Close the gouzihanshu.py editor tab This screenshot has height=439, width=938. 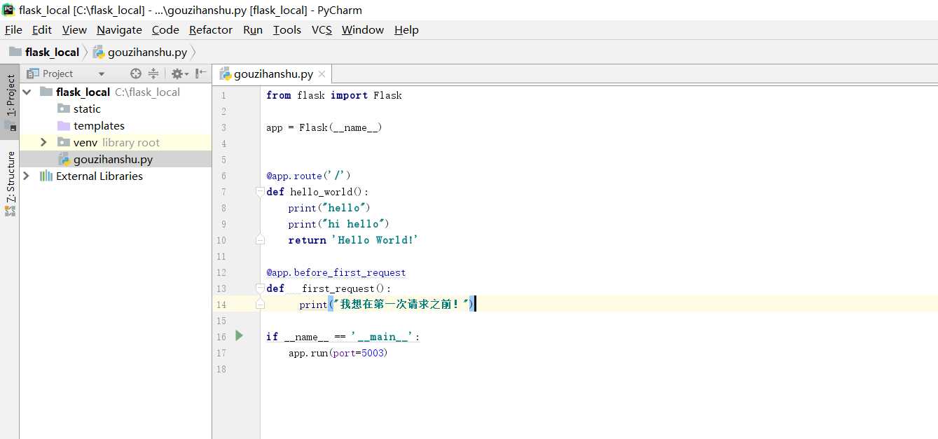click(322, 74)
